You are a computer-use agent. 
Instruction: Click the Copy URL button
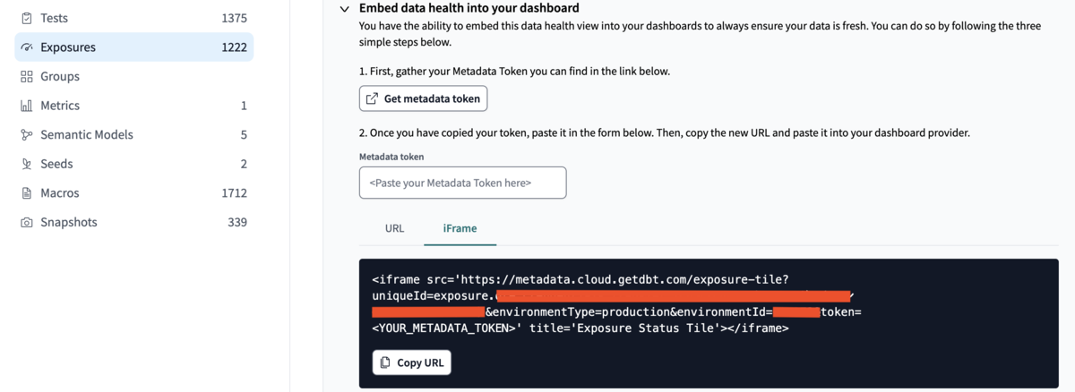coord(412,362)
